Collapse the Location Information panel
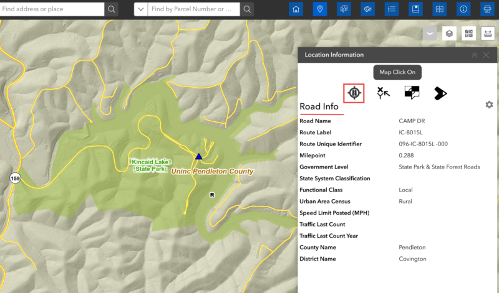 coord(474,55)
